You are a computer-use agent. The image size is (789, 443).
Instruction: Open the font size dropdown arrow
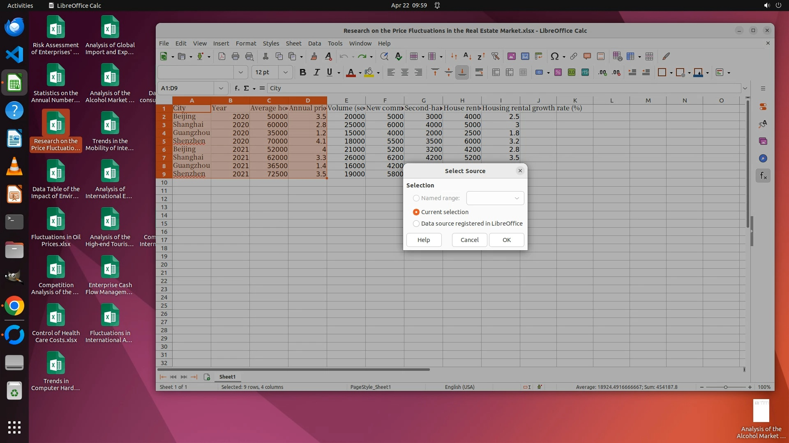[x=285, y=73]
